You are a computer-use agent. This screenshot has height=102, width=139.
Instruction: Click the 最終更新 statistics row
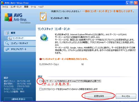click(x=18, y=84)
